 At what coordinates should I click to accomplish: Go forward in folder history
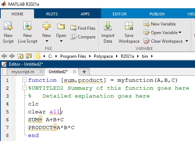coord(12,56)
